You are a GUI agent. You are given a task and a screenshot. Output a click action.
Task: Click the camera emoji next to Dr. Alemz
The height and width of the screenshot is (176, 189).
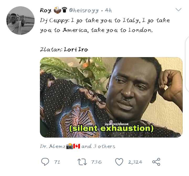70,146
